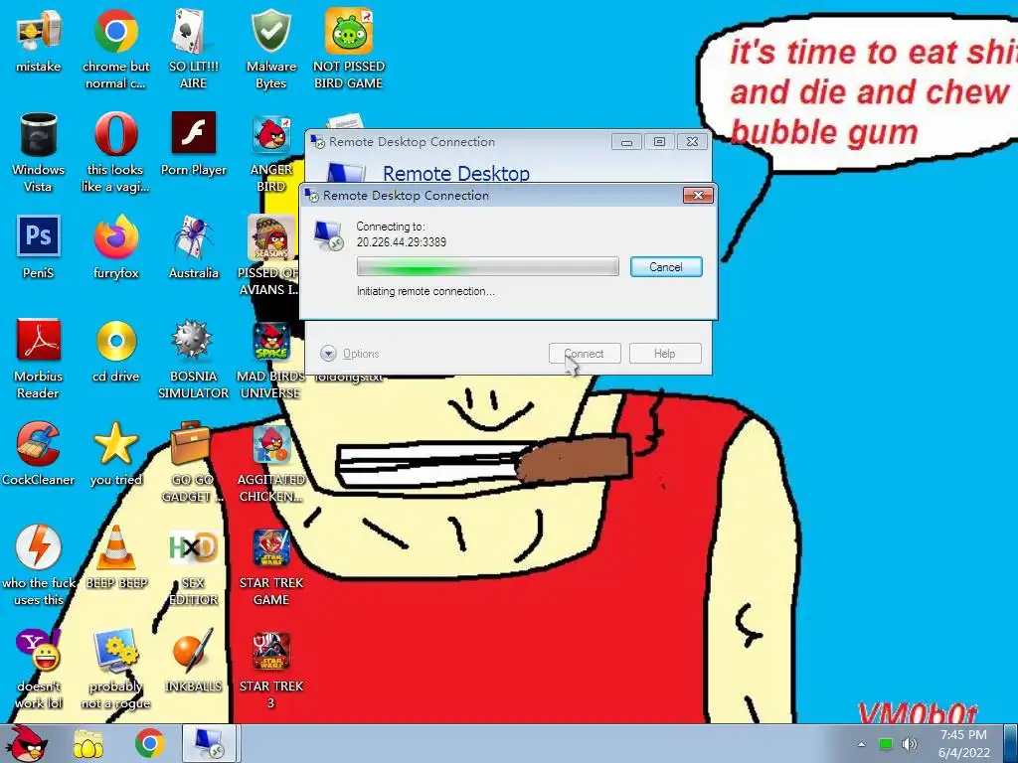1018x763 pixels.
Task: Open Angry Birds Start button
Action: [29, 743]
